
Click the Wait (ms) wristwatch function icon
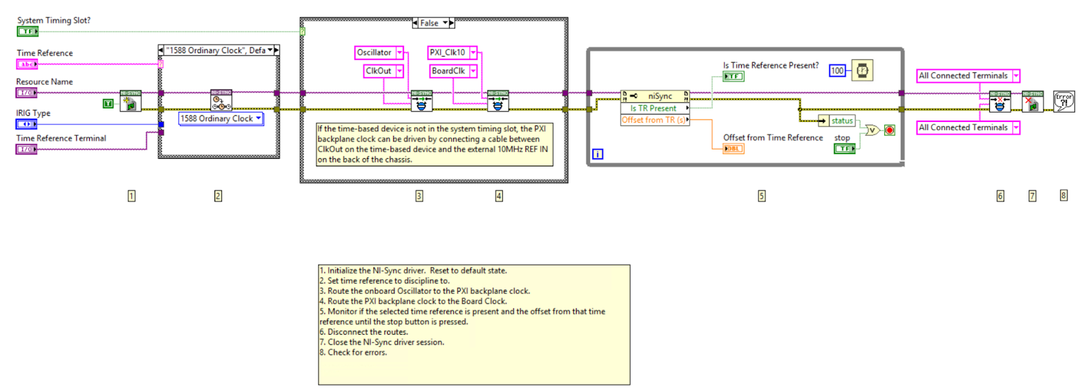862,70
